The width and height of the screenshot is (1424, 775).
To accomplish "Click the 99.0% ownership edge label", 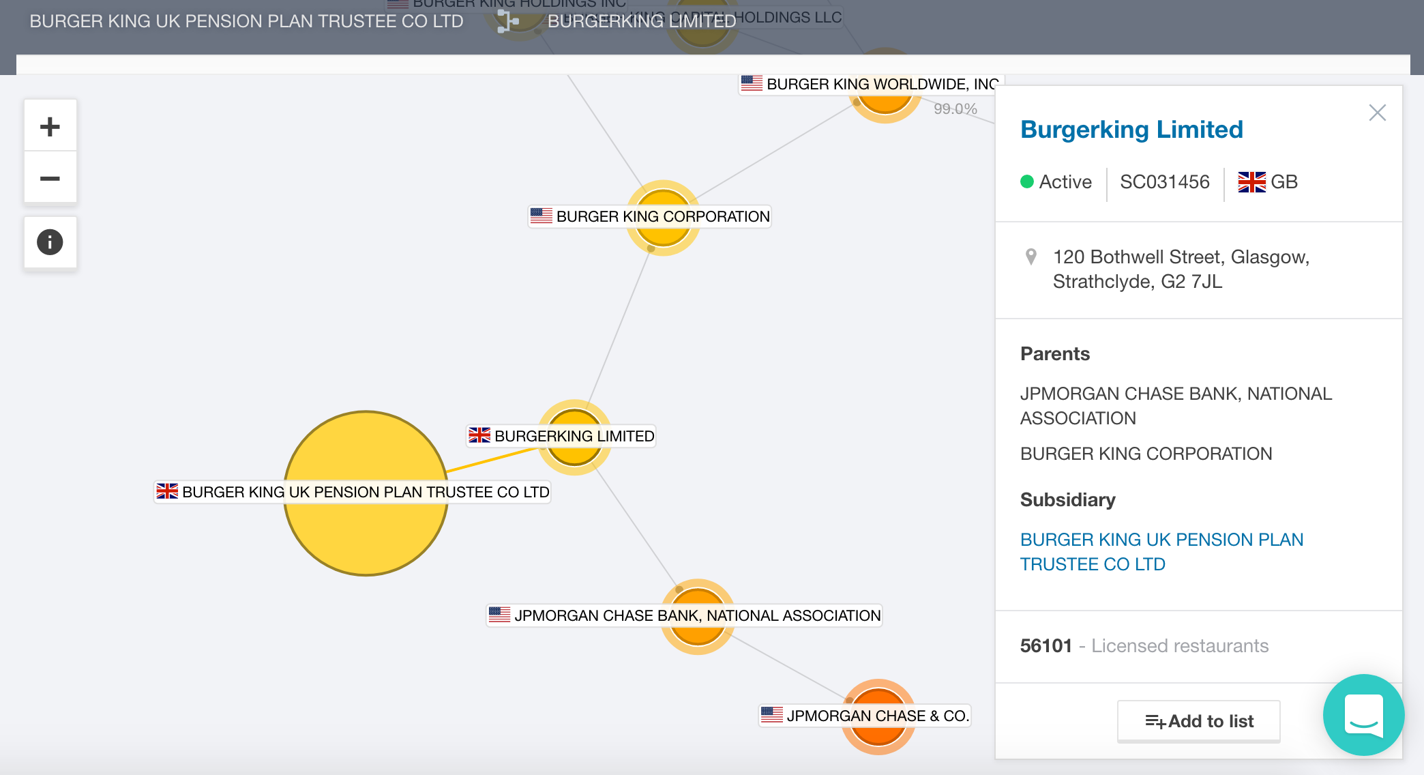I will (955, 108).
